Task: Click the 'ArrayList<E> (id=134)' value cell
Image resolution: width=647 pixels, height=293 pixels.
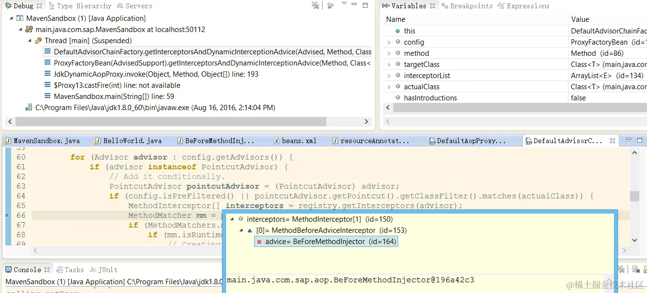Action: 607,76
